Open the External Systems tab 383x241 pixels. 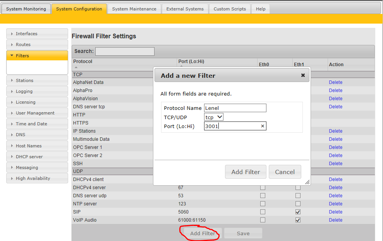coord(185,9)
